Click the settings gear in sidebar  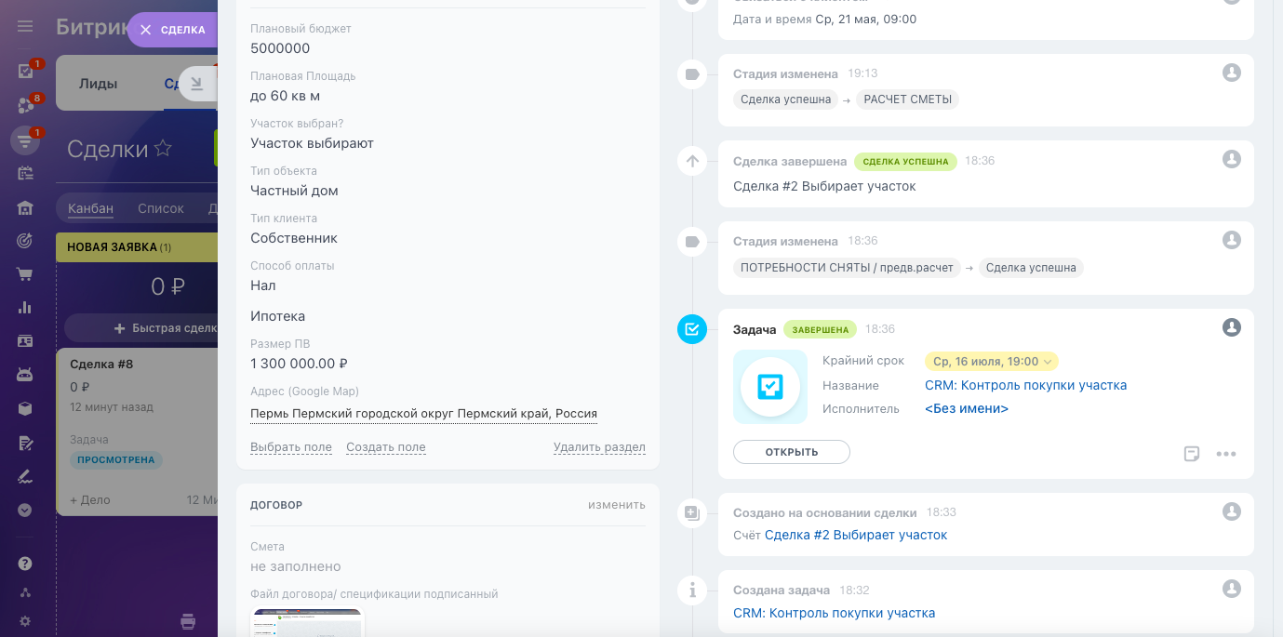pyautogui.click(x=25, y=621)
